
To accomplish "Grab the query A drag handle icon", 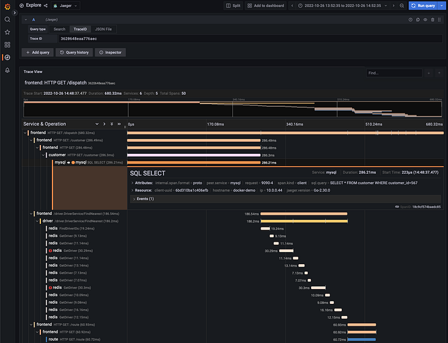I will [440, 20].
